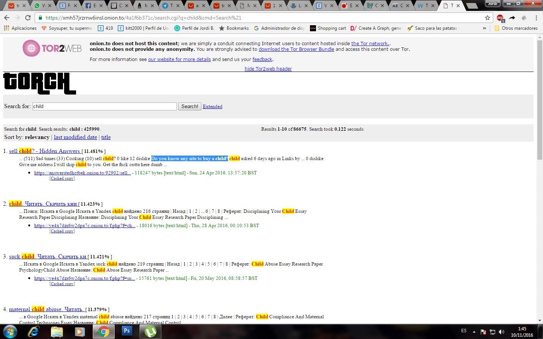This screenshot has width=543, height=339.
Task: Open our website for more details link
Action: pos(179,59)
